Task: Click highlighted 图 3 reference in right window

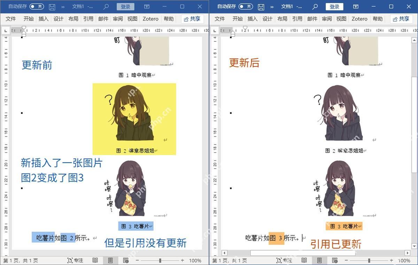Action: tap(276, 238)
